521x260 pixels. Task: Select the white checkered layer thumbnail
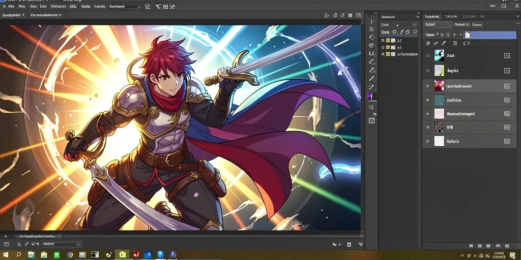point(439,141)
